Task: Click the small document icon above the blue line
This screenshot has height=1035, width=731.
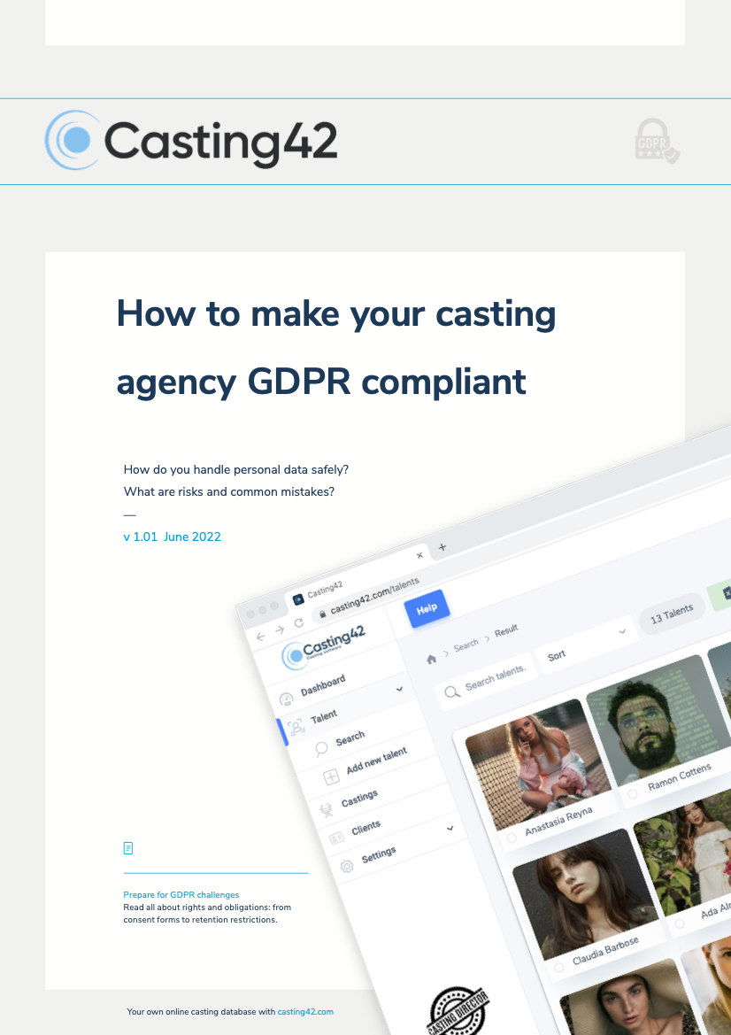Action: coord(128,848)
